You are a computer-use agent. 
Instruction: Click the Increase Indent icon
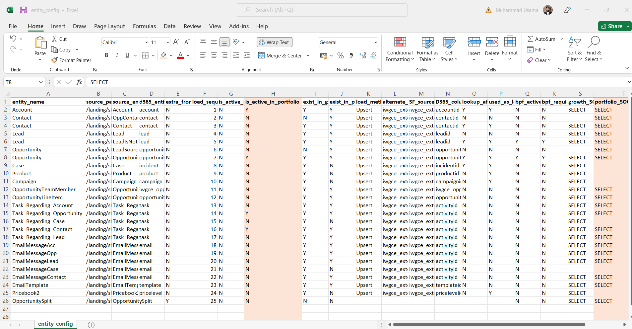(x=247, y=55)
